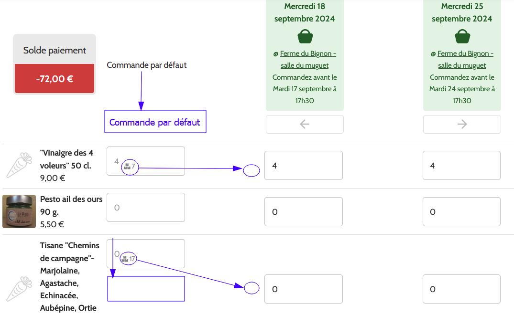Click the basket icon under Mercredi 25 septembre
The image size is (514, 315).
[x=462, y=36]
